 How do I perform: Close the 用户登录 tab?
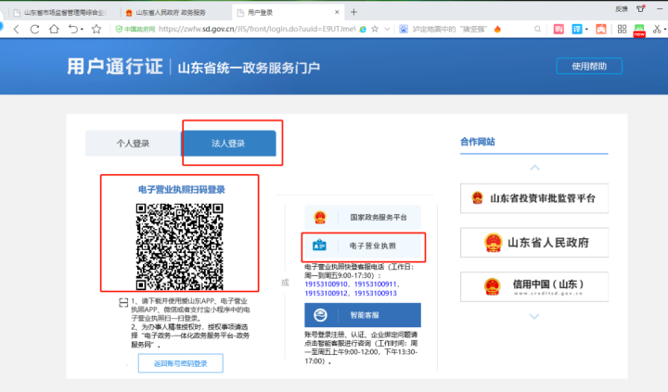[337, 12]
